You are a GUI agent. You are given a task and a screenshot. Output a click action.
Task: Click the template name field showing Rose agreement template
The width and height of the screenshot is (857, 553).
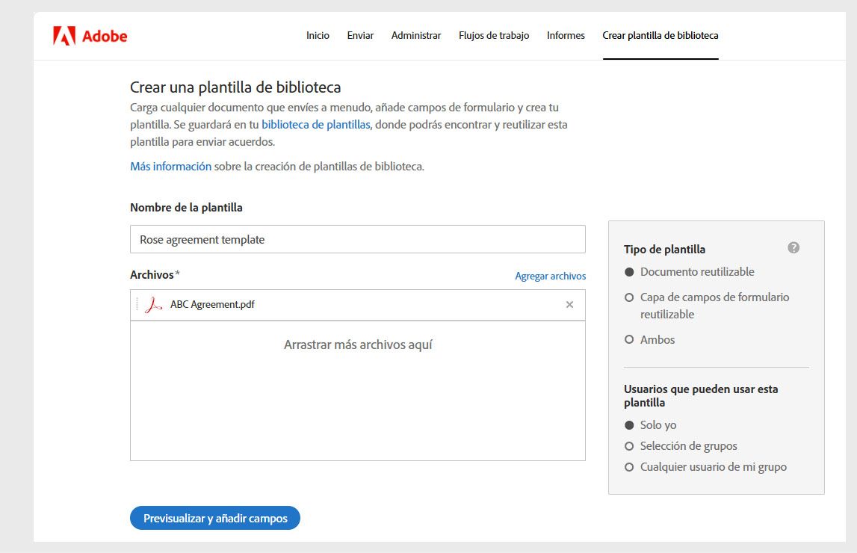(x=357, y=239)
